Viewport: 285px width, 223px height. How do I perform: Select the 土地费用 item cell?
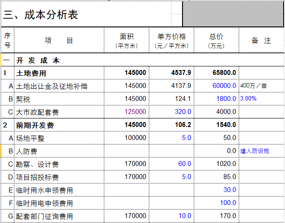point(31,73)
